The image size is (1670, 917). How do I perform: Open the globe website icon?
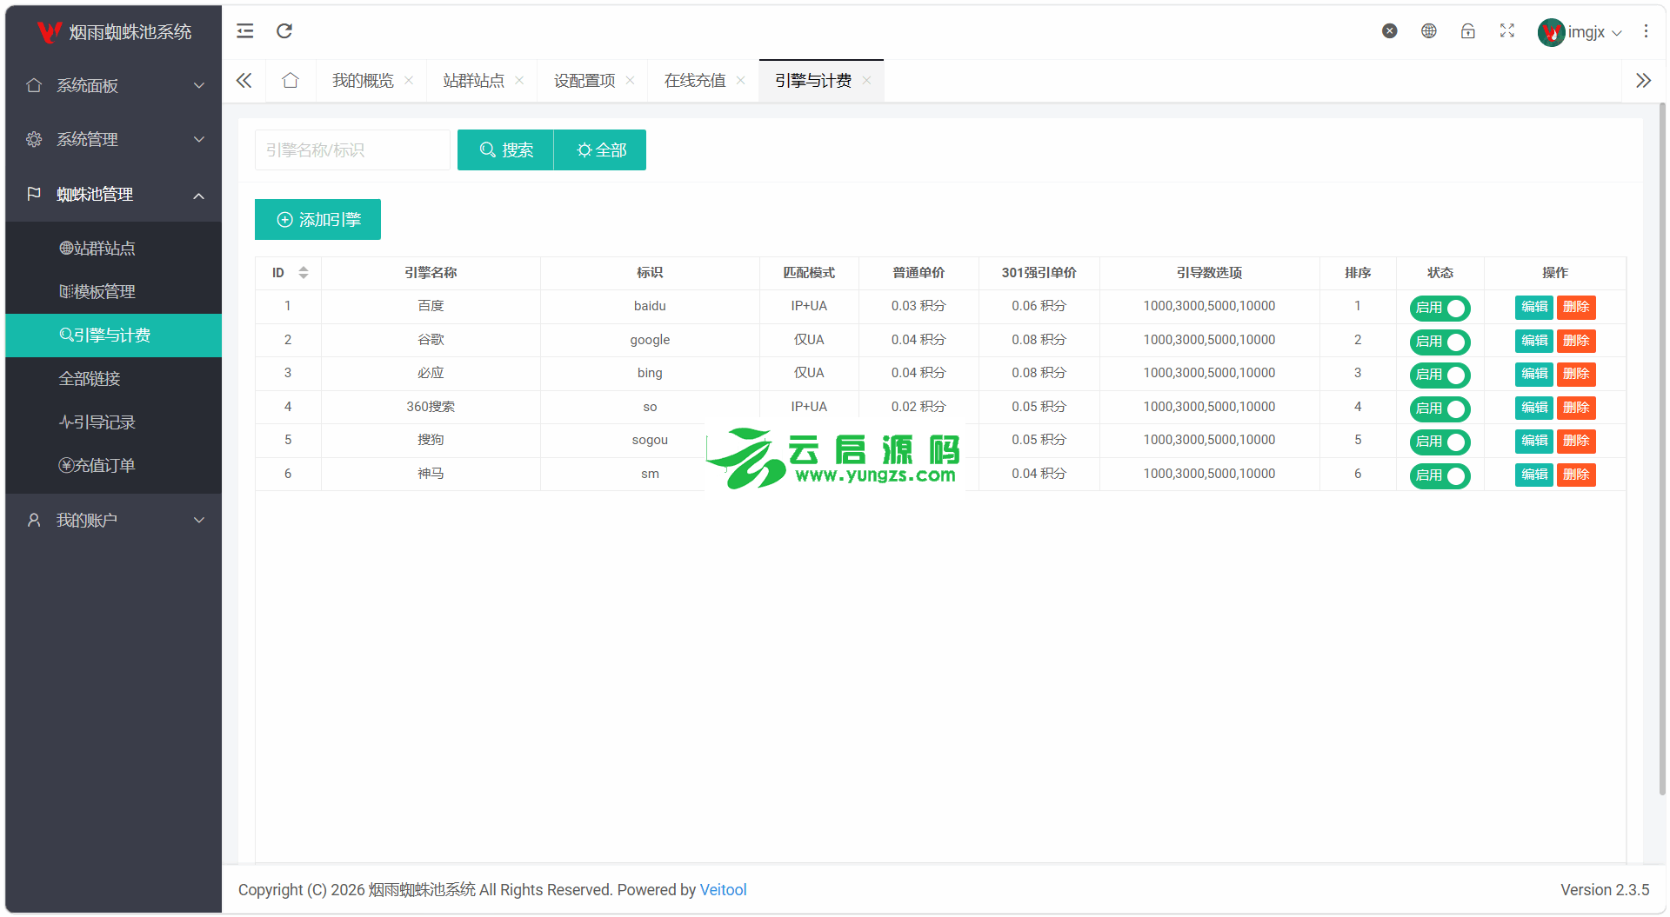coord(1429,31)
